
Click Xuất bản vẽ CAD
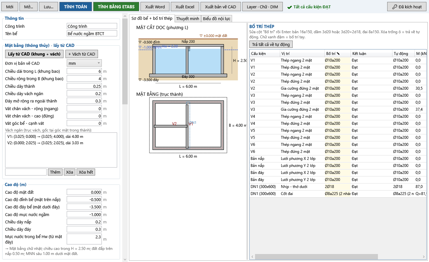(221, 7)
